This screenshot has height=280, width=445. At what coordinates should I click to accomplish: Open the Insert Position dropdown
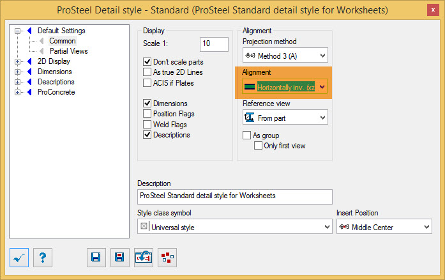pos(384,226)
